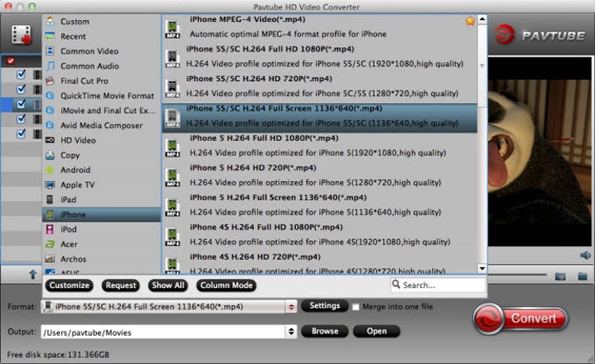Open the Settings button
Image resolution: width=595 pixels, height=364 pixels.
click(325, 305)
